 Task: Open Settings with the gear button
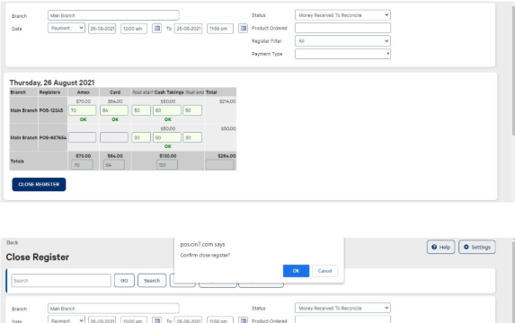point(477,247)
